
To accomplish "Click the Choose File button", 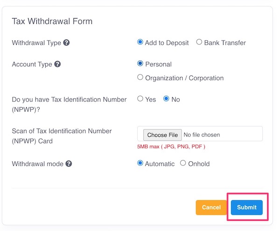I will pyautogui.click(x=162, y=135).
